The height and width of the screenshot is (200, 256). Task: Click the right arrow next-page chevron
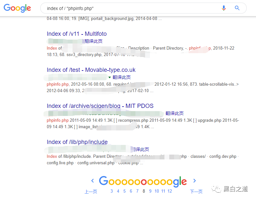194,181
